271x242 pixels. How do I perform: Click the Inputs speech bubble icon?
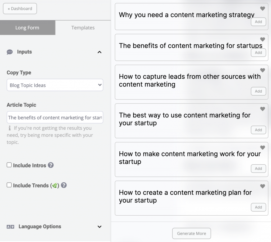(x=10, y=52)
